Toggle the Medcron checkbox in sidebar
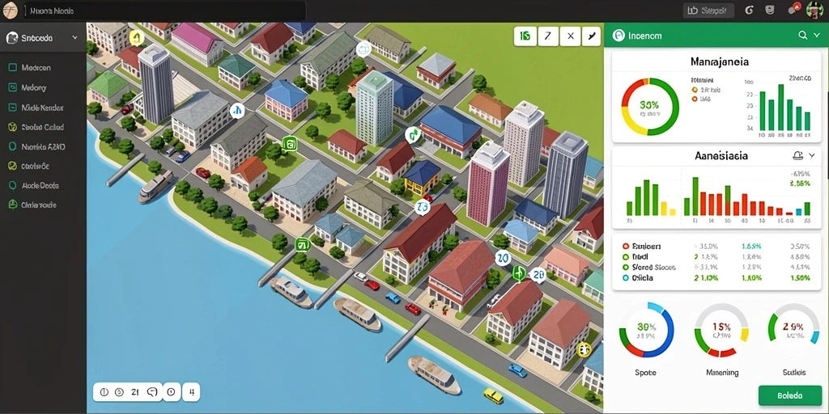This screenshot has width=829, height=414. click(x=13, y=68)
